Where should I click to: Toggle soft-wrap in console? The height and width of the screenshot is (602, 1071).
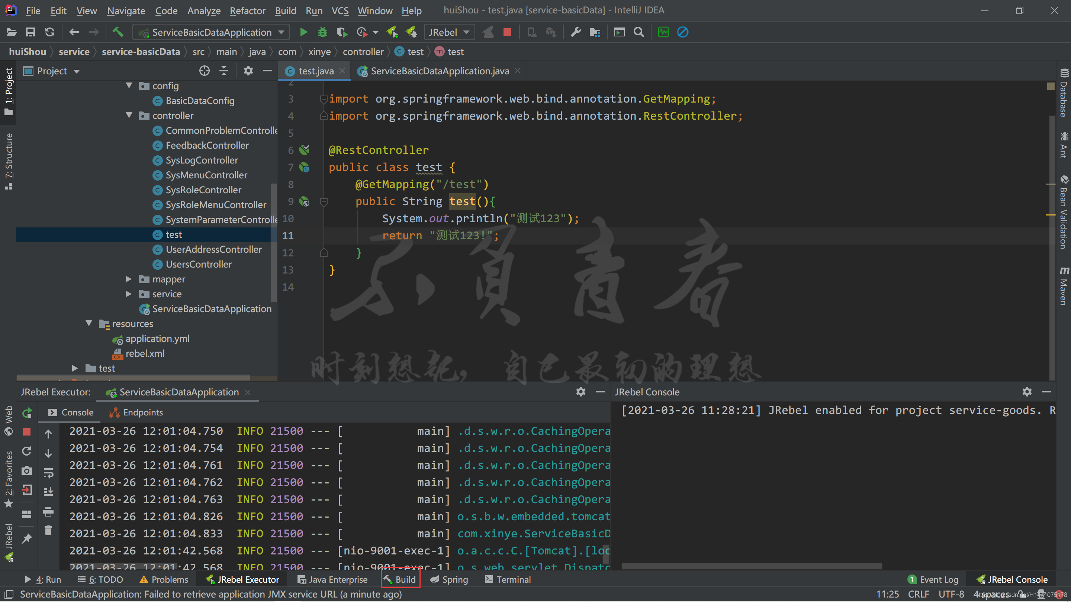click(48, 472)
